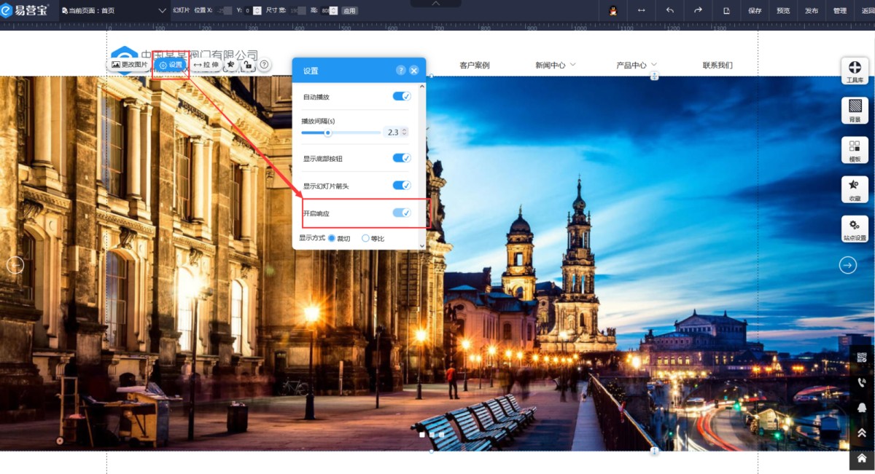Screen dimensions: 875x474
Task: Toggle the 自动播放 autoplay switch
Action: coord(401,96)
